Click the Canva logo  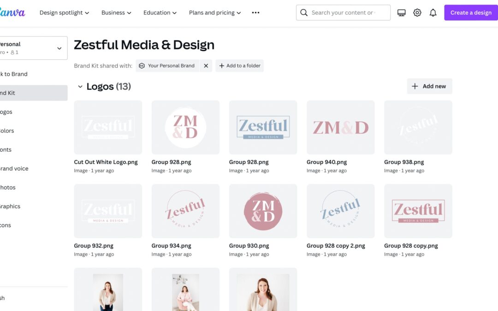(12, 13)
